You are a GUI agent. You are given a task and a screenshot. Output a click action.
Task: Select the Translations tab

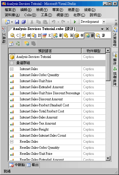click(x=90, y=35)
